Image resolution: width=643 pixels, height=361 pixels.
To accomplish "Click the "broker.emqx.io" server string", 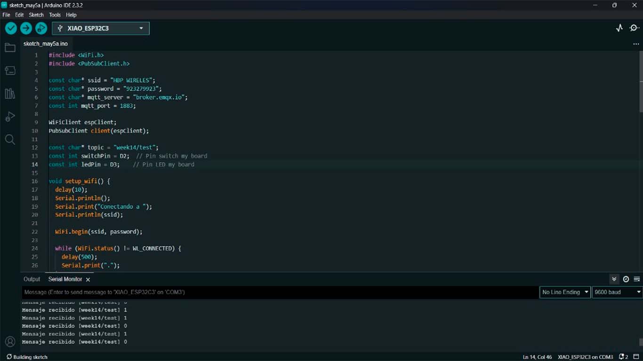I will [159, 97].
